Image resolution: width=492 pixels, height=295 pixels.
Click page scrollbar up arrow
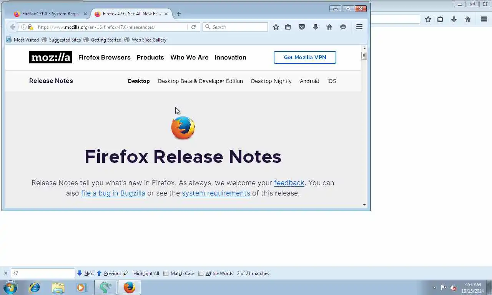pyautogui.click(x=364, y=48)
